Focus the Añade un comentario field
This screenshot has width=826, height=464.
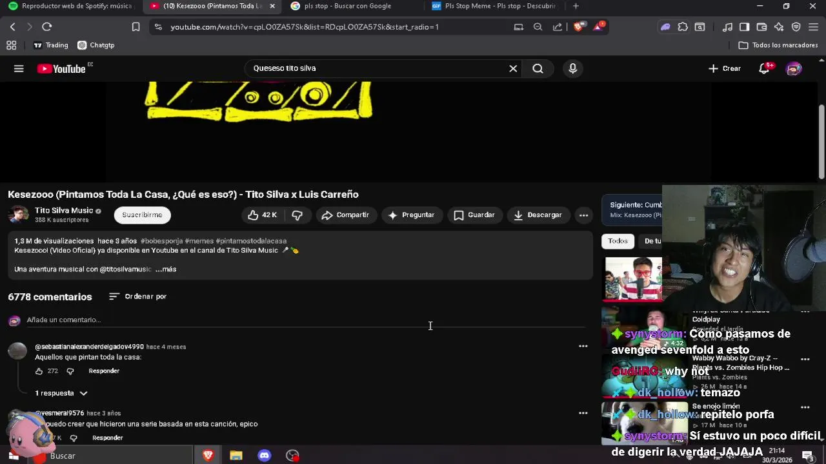pos(306,320)
